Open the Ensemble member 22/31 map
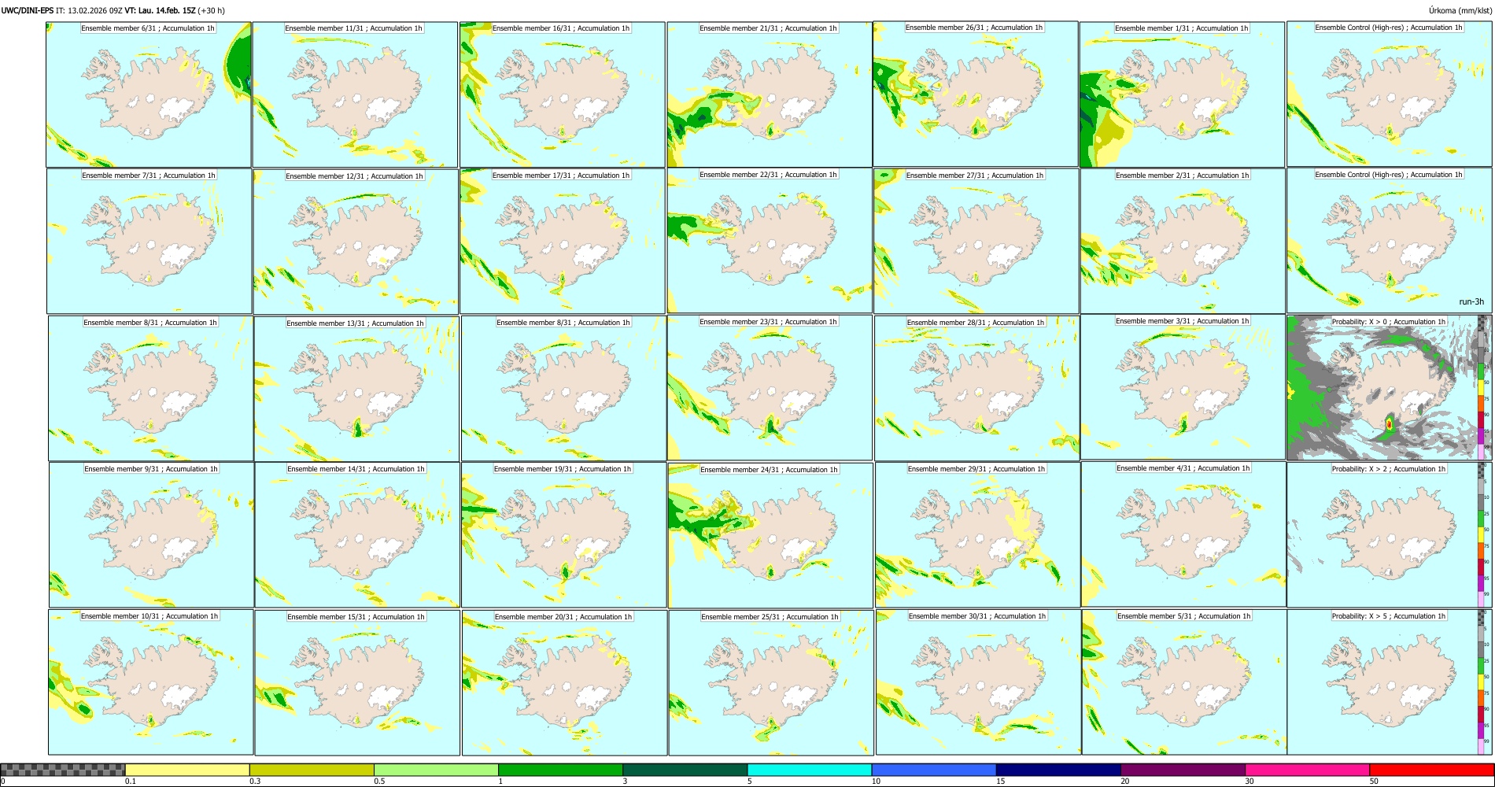This screenshot has width=1495, height=787. click(x=770, y=241)
